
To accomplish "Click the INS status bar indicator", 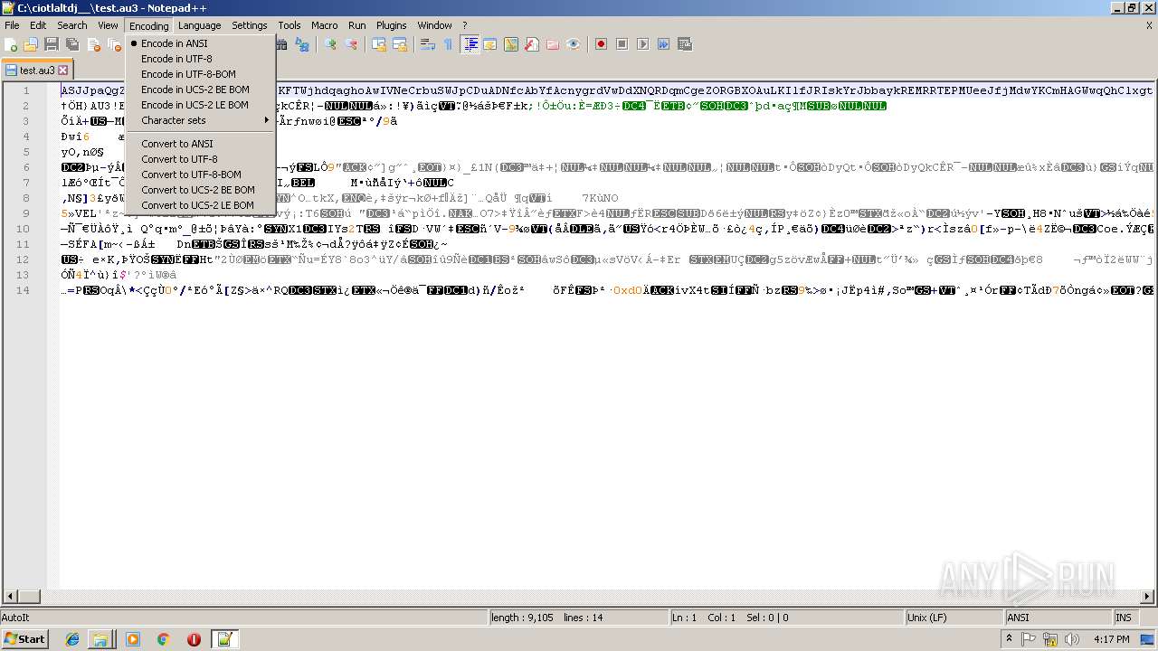I will pyautogui.click(x=1124, y=618).
